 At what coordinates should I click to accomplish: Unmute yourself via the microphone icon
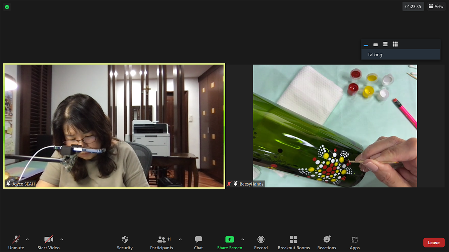tap(15, 240)
